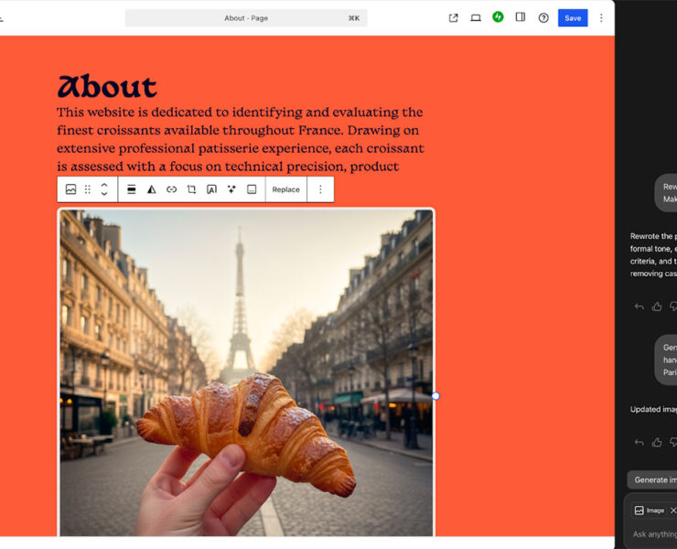Undo the paragraph rewrite response in chat
The image size is (677, 549).
(x=639, y=307)
